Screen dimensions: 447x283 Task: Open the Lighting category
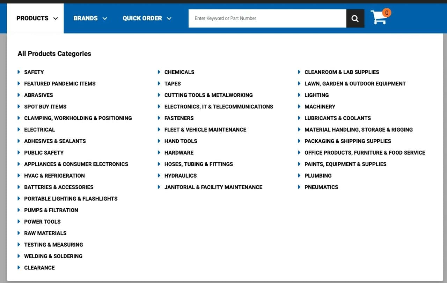316,95
